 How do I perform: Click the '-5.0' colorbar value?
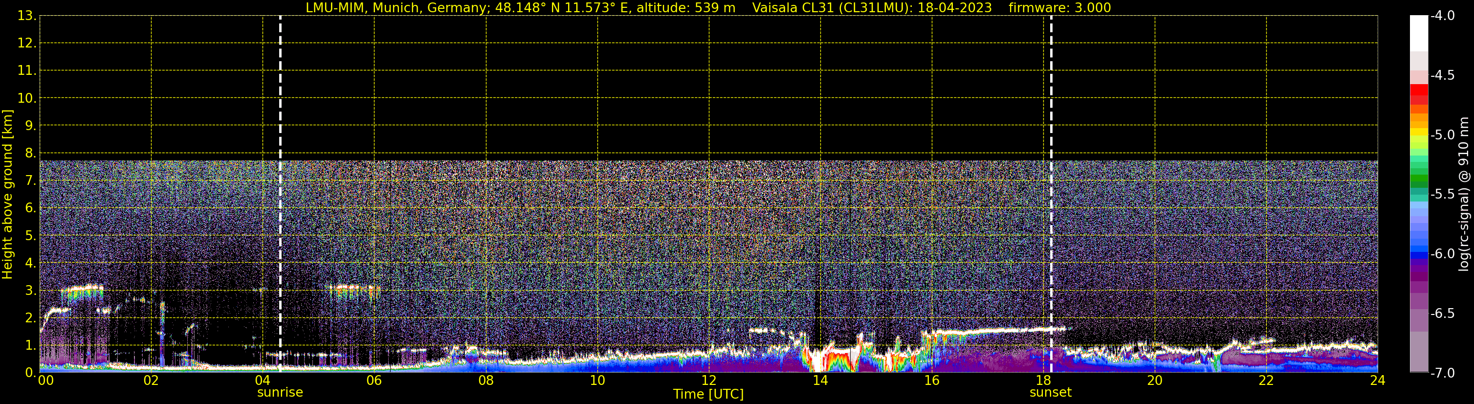[1443, 135]
